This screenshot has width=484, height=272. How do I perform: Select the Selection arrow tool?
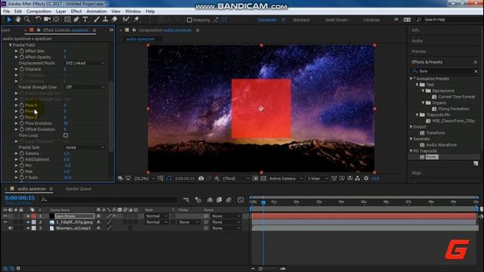click(x=9, y=20)
